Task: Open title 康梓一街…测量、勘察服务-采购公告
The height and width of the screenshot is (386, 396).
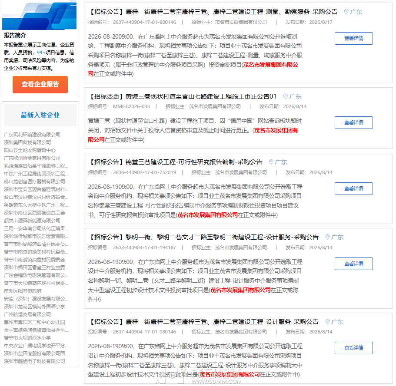Action: pyautogui.click(x=213, y=12)
